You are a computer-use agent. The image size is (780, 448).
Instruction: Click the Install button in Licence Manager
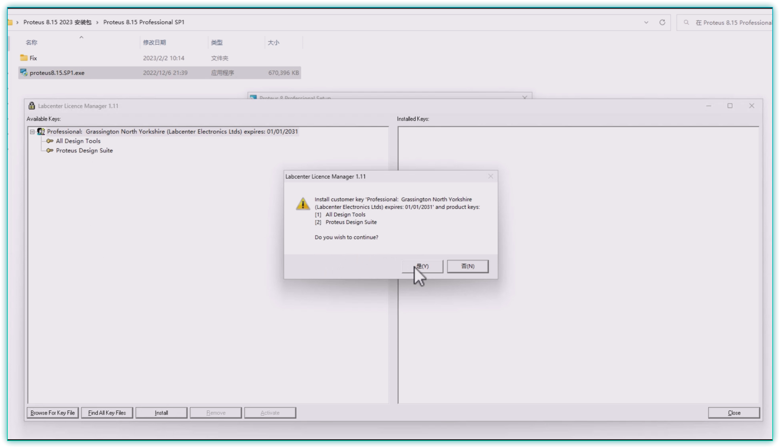coord(161,413)
